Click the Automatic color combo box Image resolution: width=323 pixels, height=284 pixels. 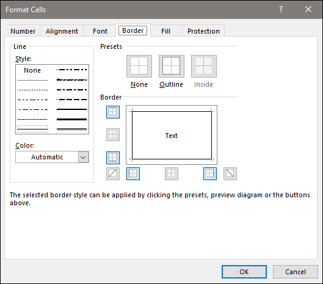click(x=52, y=157)
